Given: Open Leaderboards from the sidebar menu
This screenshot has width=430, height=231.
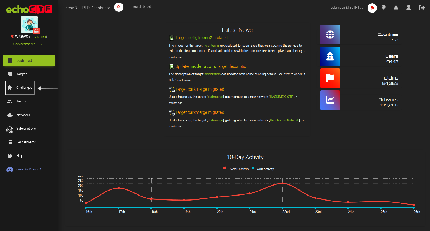Looking at the screenshot, I should click(x=26, y=142).
